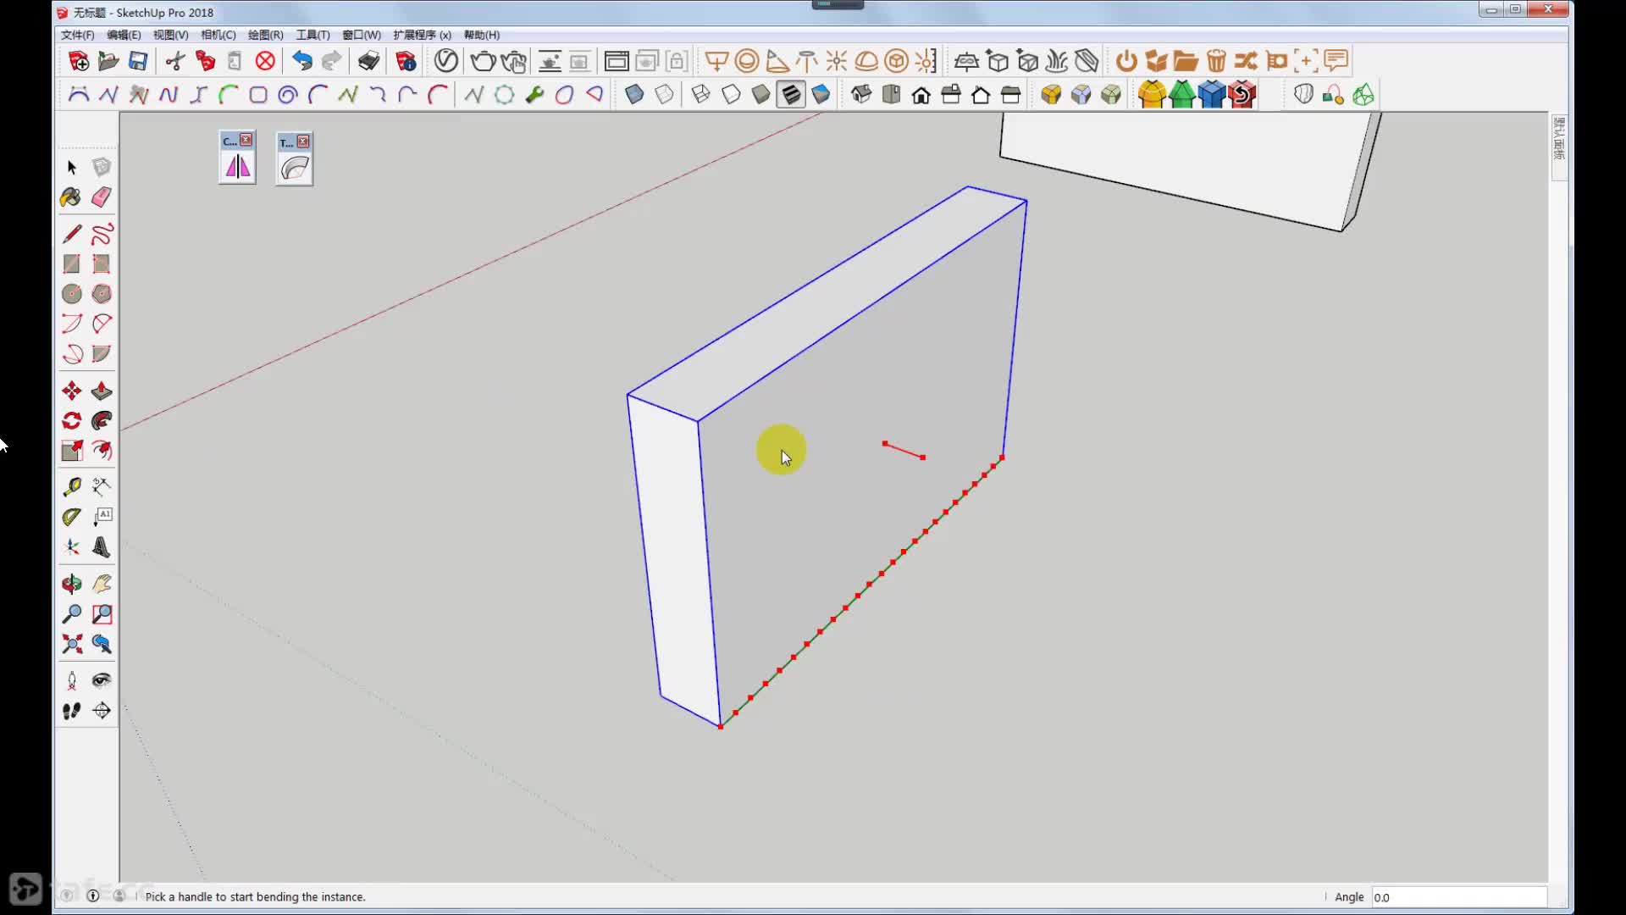The image size is (1626, 915).
Task: Choose the Offset tool
Action: pyautogui.click(x=102, y=450)
